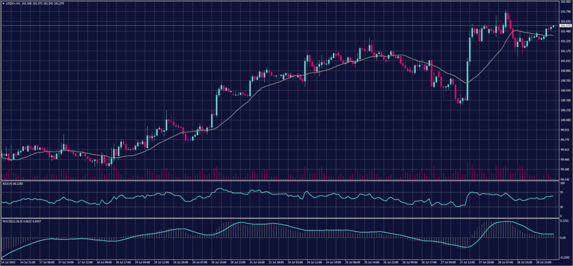Click the highlighted 101.570 current price tag

tap(565, 26)
